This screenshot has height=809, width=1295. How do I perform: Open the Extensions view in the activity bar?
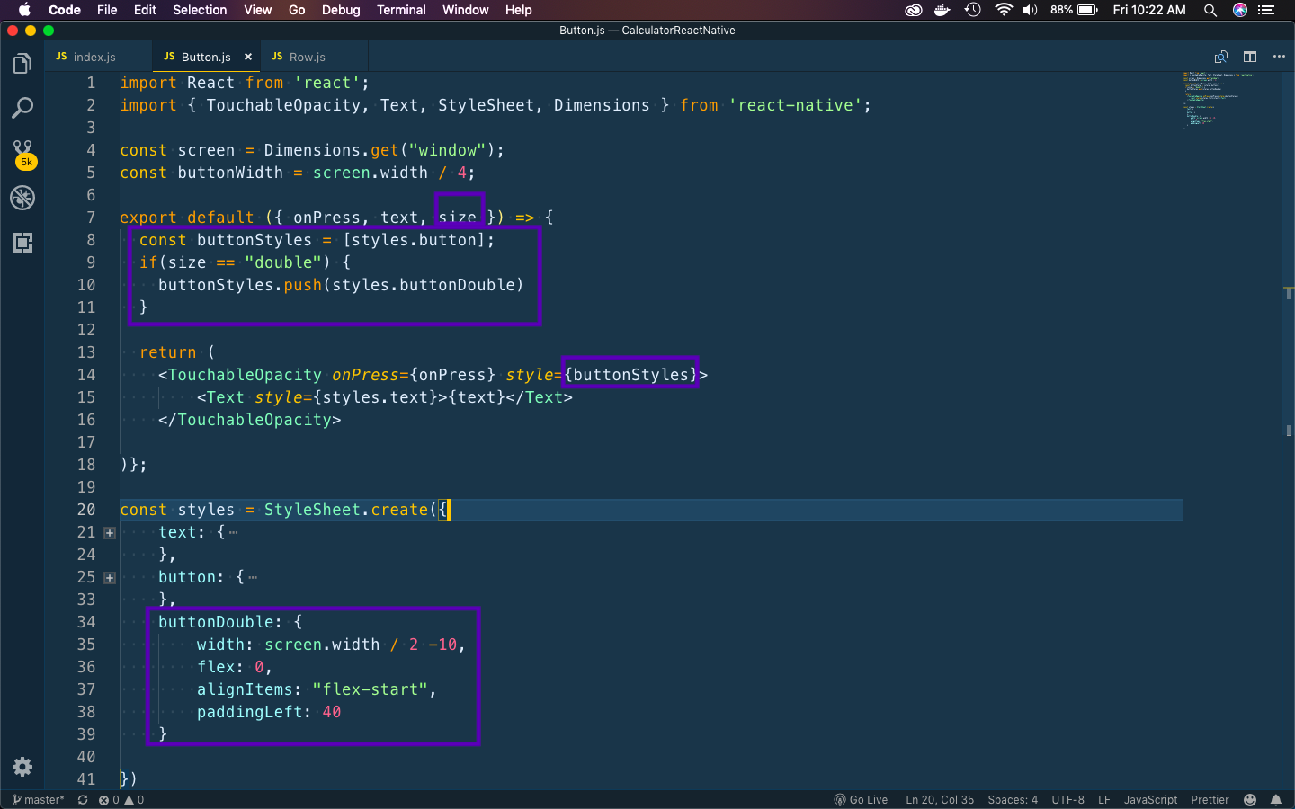[22, 243]
